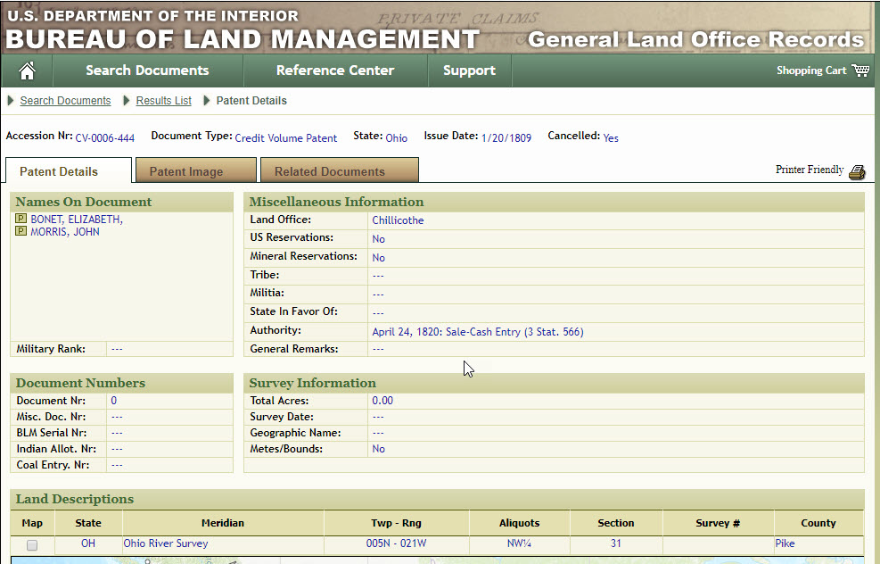Click the Aliquots cell NW¼

[x=519, y=543]
